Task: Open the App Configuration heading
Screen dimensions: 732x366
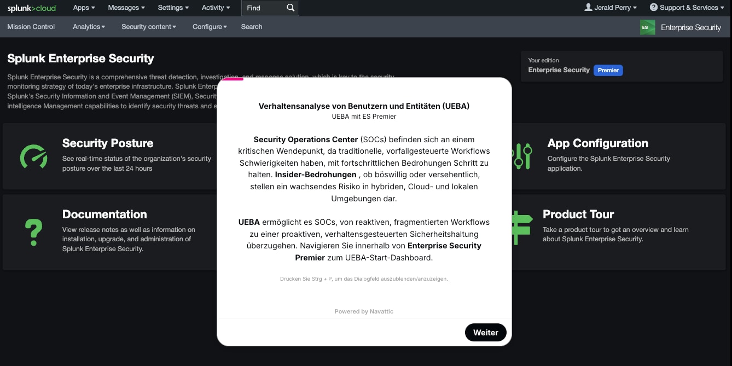Action: pos(598,143)
